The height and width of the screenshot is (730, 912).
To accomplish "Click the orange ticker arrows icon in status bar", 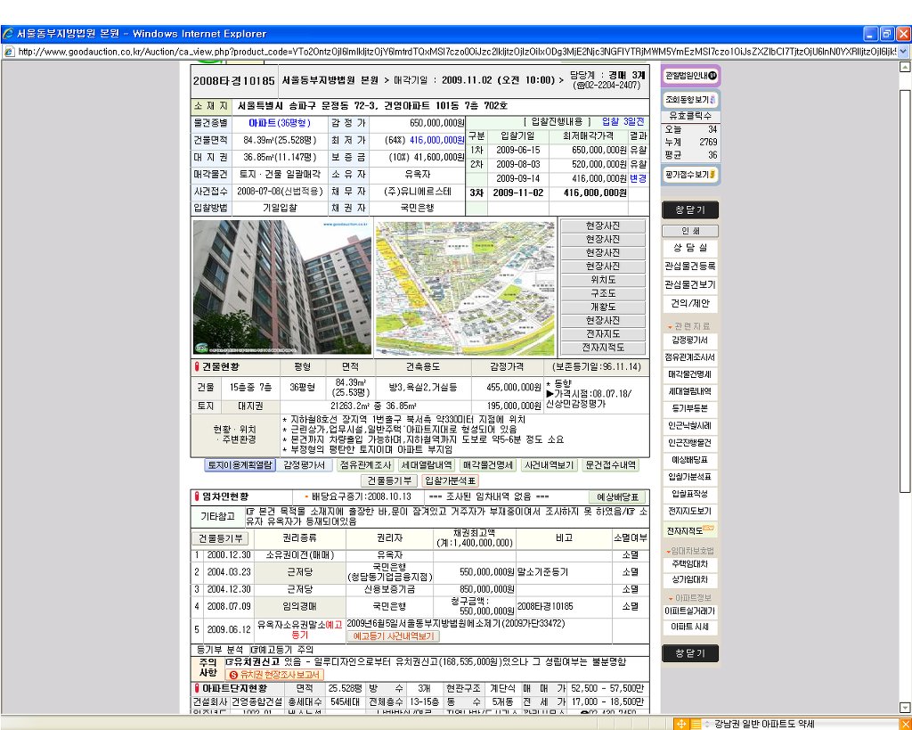I will point(682,723).
